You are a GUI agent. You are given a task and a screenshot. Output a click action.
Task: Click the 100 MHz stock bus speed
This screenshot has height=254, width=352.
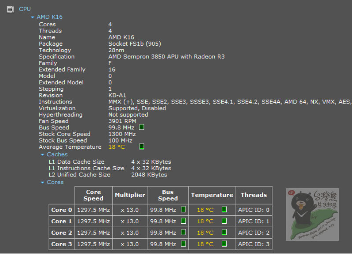[x=120, y=140]
